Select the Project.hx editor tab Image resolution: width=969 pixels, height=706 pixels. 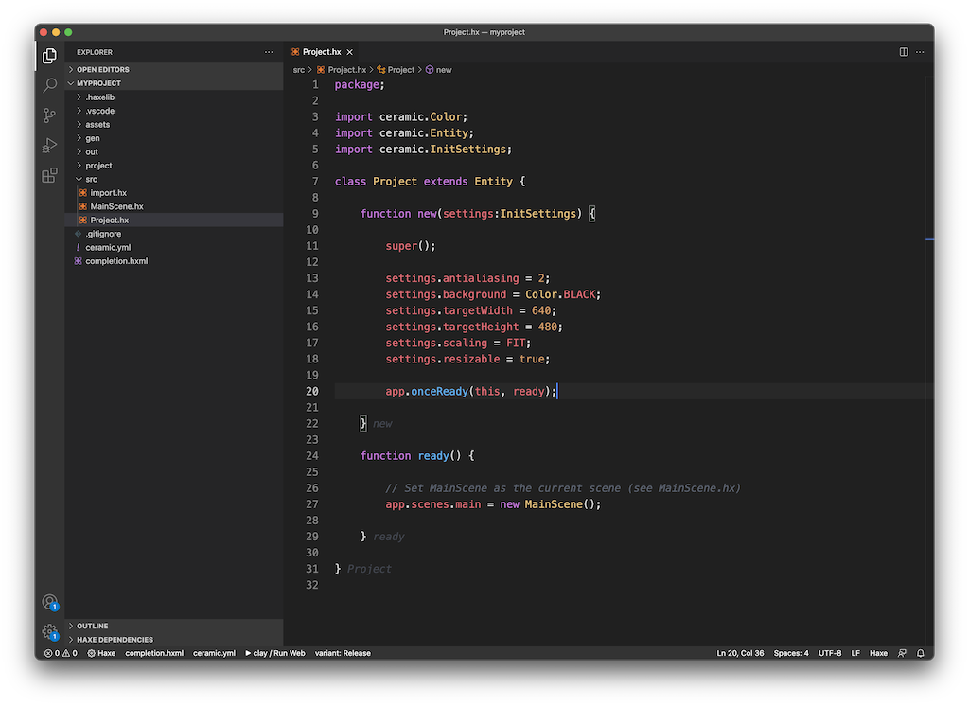pos(322,52)
